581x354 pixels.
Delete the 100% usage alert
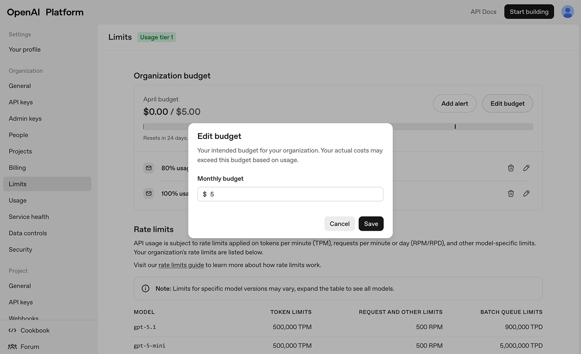click(511, 193)
